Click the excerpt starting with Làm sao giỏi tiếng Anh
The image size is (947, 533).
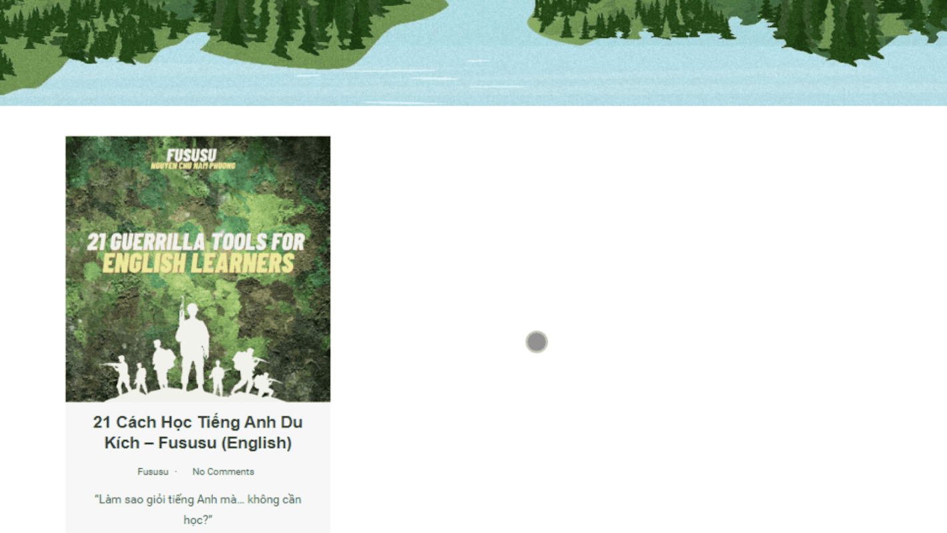(198, 509)
